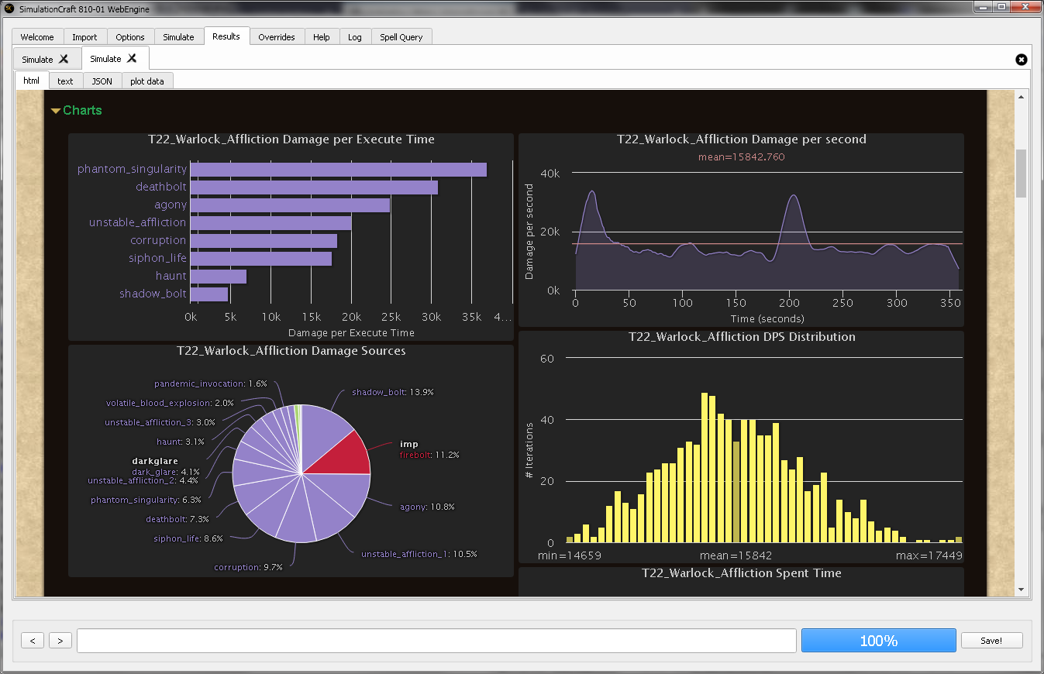Open the Spell Query tab

[401, 37]
